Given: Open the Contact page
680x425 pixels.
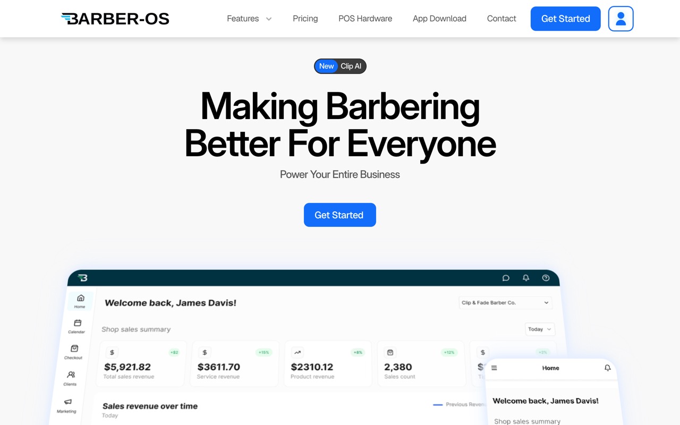Looking at the screenshot, I should 501,19.
